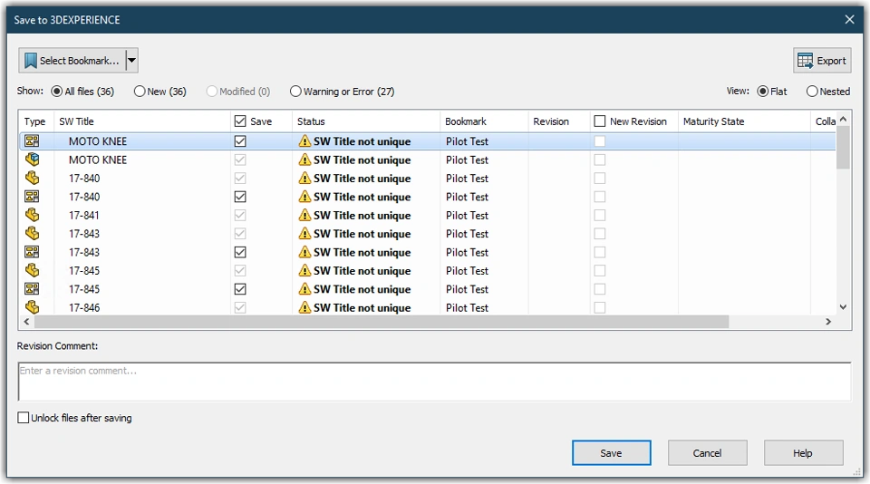The height and width of the screenshot is (484, 870).
Task: Click part icon of first 17-840 row
Action: (x=33, y=178)
